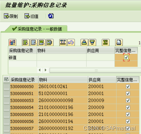The image size is (141, 134).
Task: Click the sort ascending icon
Action: 84,42
